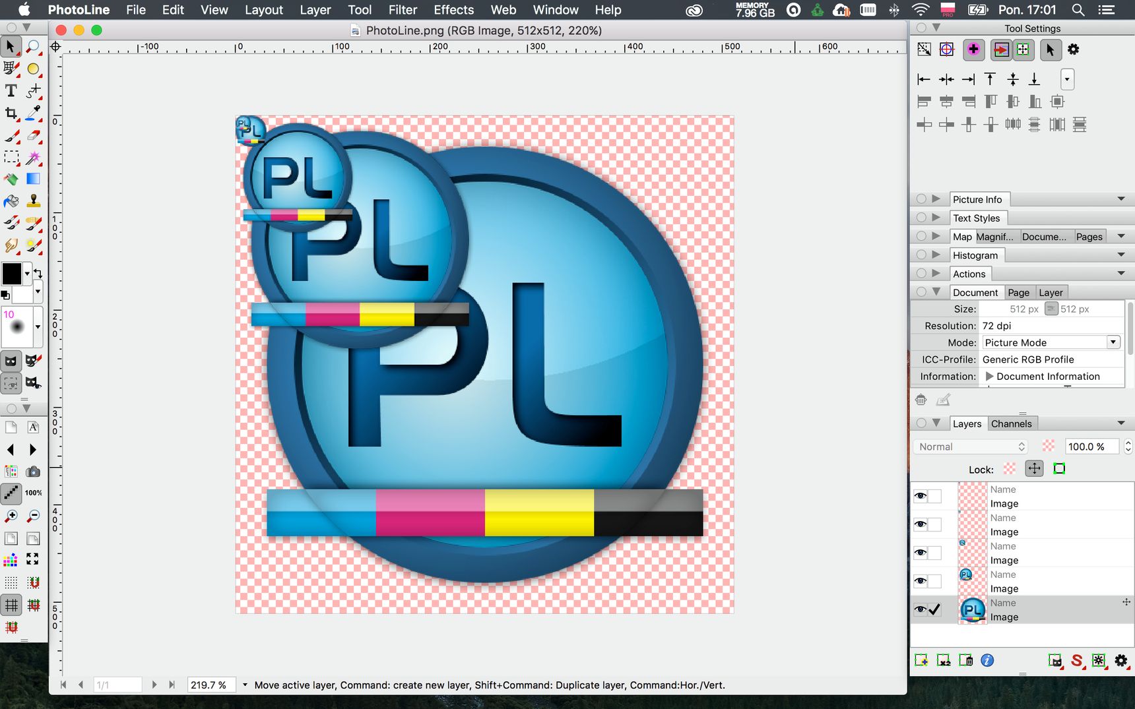
Task: Click the Tool Settings gear icon
Action: (1074, 49)
